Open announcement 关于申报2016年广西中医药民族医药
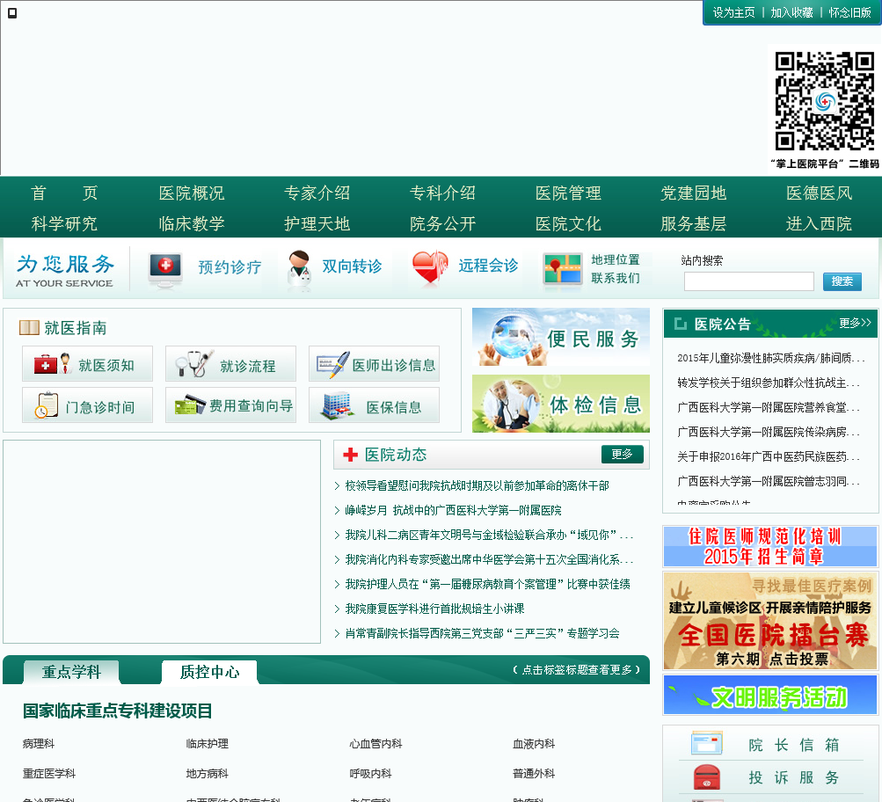This screenshot has width=882, height=802. click(x=769, y=456)
